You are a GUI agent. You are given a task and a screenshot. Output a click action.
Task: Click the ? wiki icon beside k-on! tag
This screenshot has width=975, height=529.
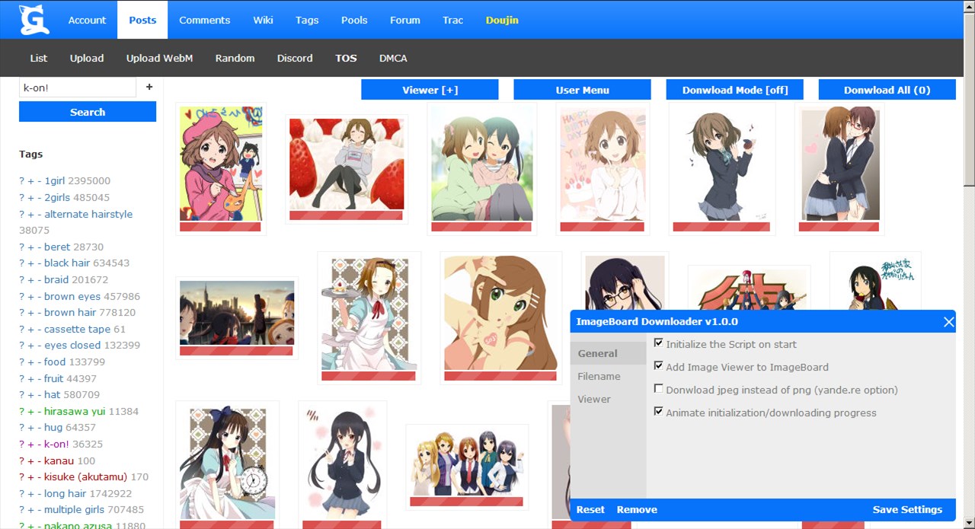pos(21,444)
